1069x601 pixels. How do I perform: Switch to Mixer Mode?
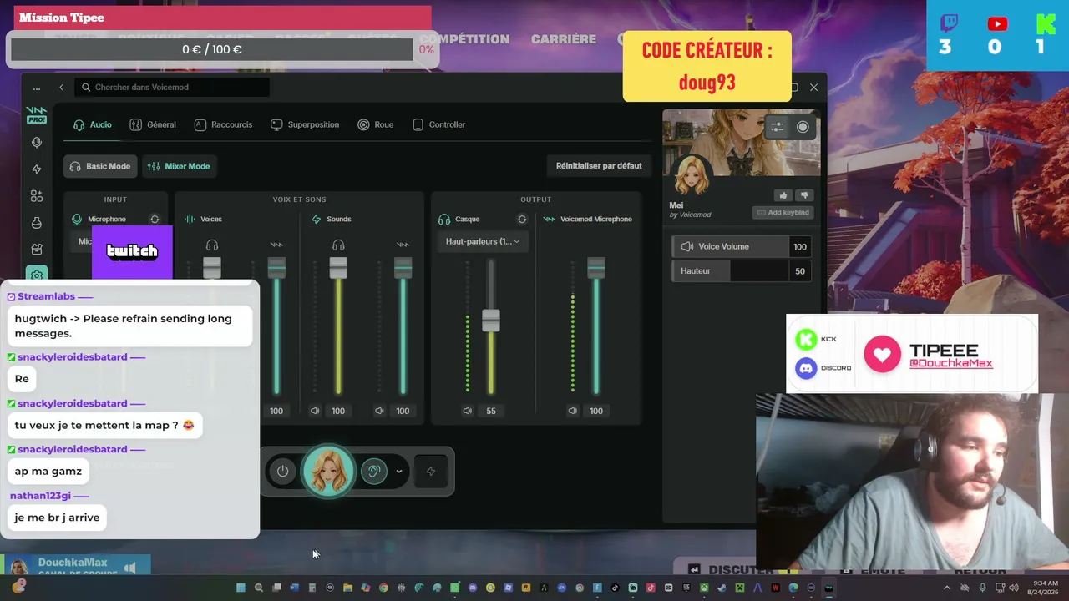179,166
